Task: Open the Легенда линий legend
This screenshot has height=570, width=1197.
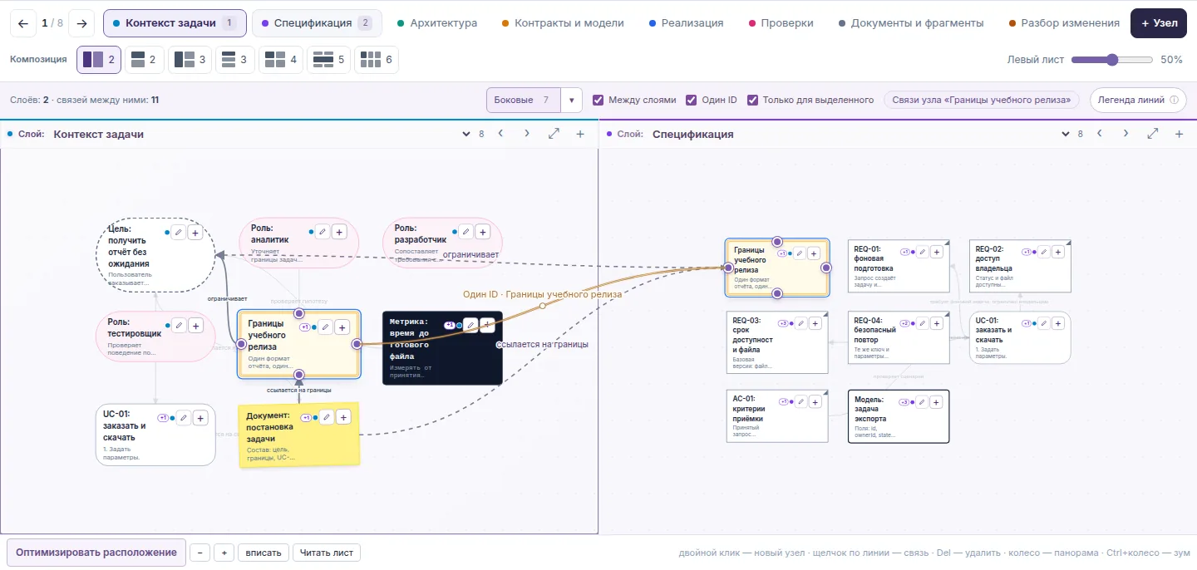Action: [1138, 100]
